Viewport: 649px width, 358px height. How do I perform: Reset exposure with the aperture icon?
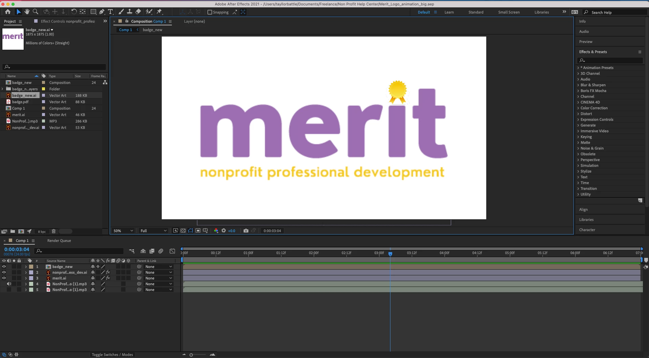point(224,231)
